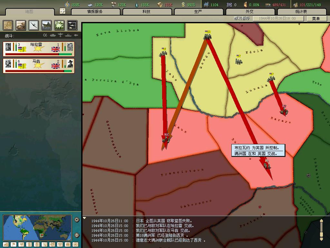Select the army unit in Ndola province
Viewport: 330px width, 248px height.
[239, 60]
